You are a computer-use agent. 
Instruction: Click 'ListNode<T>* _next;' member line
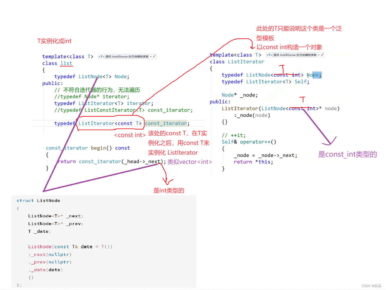pos(56,216)
